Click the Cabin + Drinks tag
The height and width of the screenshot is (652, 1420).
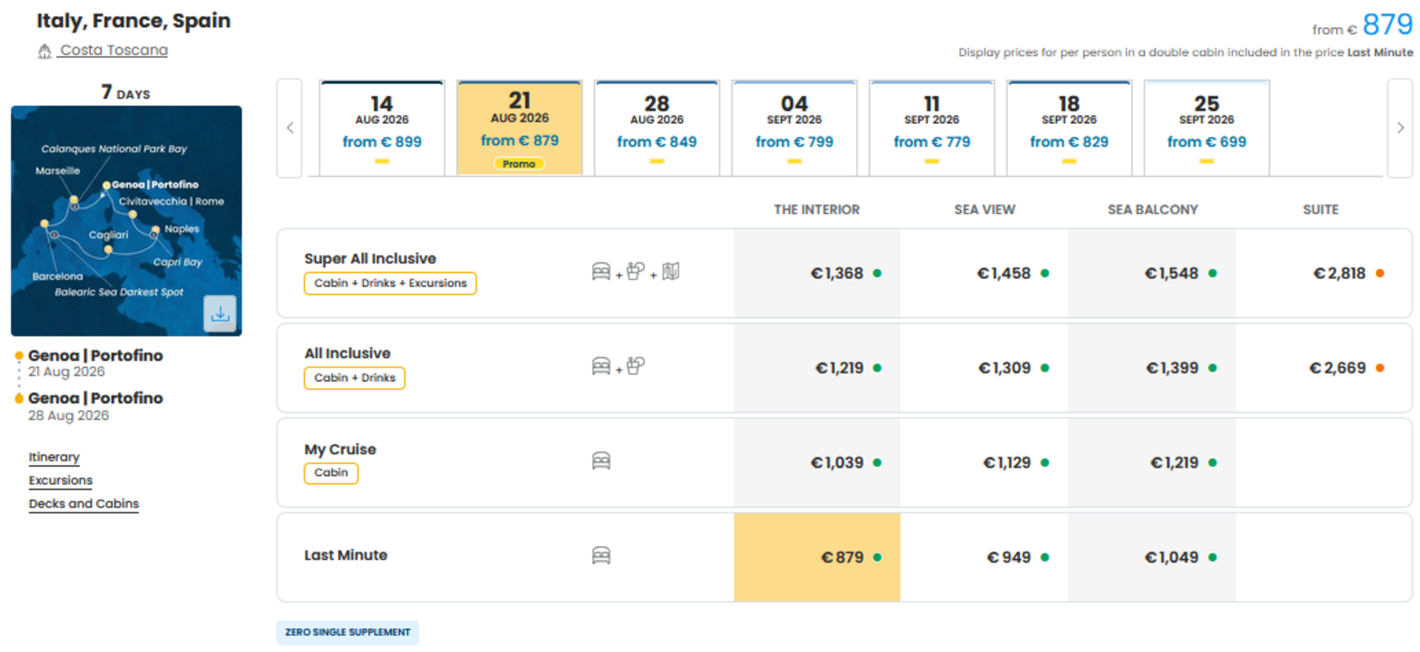click(354, 378)
